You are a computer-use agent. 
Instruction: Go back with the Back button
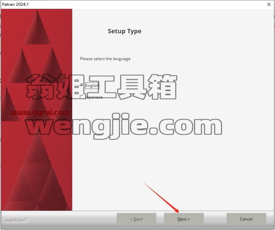[x=136, y=219]
